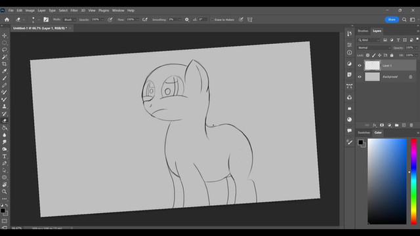Click the add layer mask icon
The image size is (420, 236).
click(x=382, y=125)
